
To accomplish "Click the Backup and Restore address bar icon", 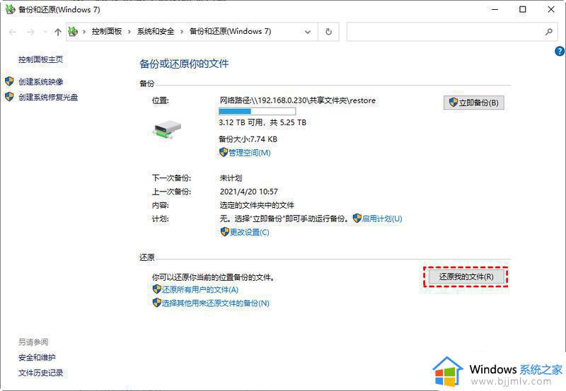I will [x=73, y=32].
